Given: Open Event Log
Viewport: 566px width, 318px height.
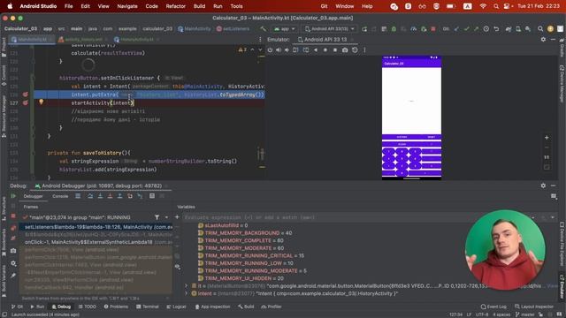Looking at the screenshot, I should tap(493, 307).
